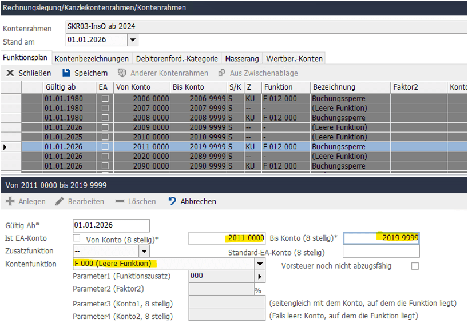Open the Masserang tab
This screenshot has height=327, width=468.
[x=241, y=58]
